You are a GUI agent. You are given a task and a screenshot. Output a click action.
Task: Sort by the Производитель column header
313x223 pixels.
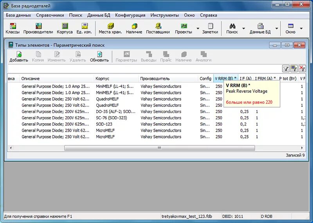coord(168,79)
